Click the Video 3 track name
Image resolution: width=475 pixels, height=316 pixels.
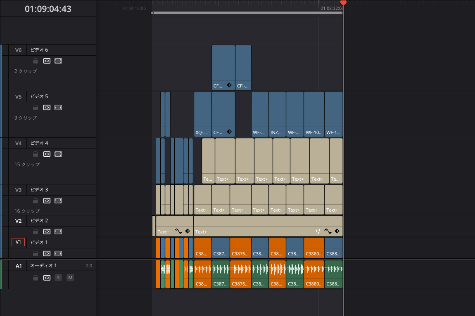[39, 190]
